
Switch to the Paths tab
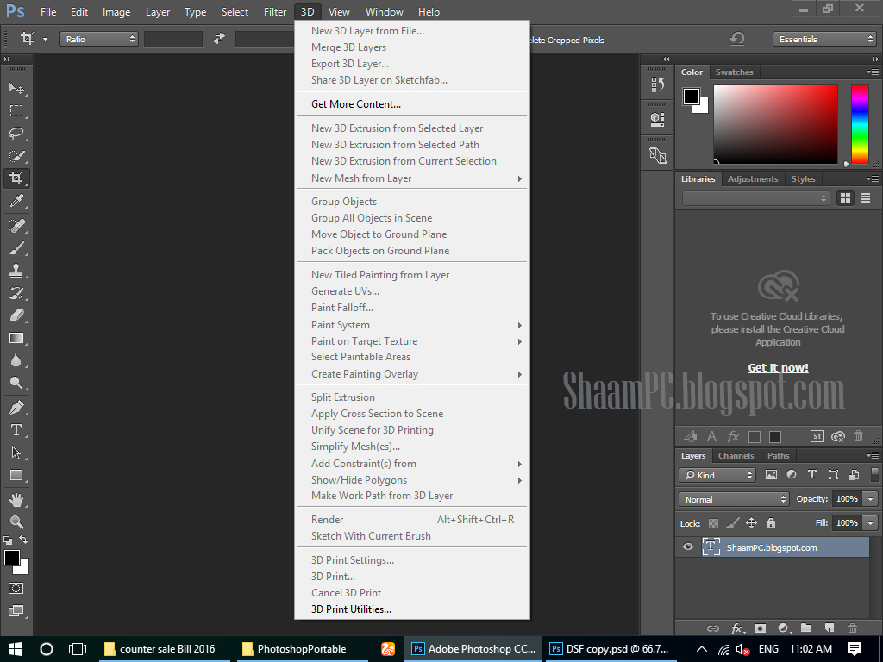click(779, 456)
